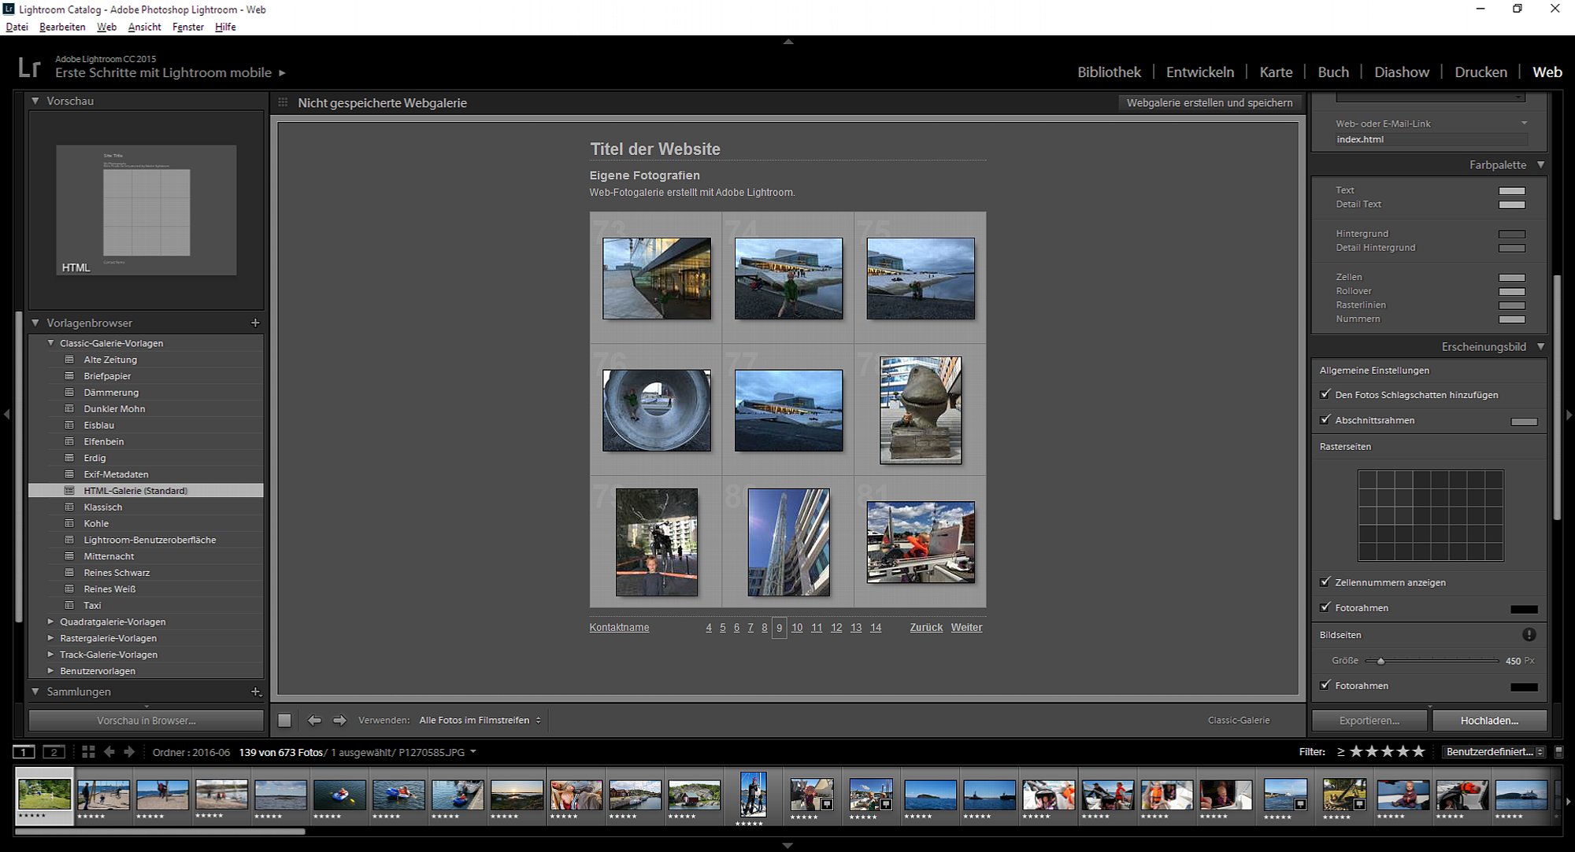This screenshot has height=852, width=1575.
Task: Navigate back using filmstrip left arrow
Action: [109, 752]
